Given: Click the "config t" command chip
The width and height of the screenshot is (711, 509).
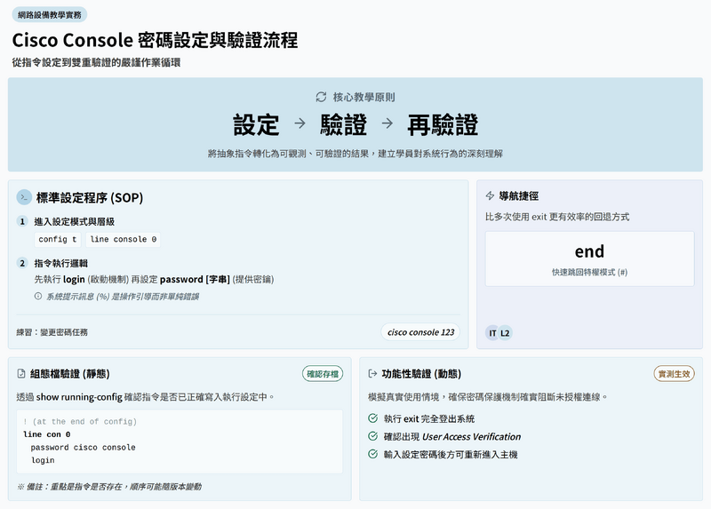Looking at the screenshot, I should point(58,240).
